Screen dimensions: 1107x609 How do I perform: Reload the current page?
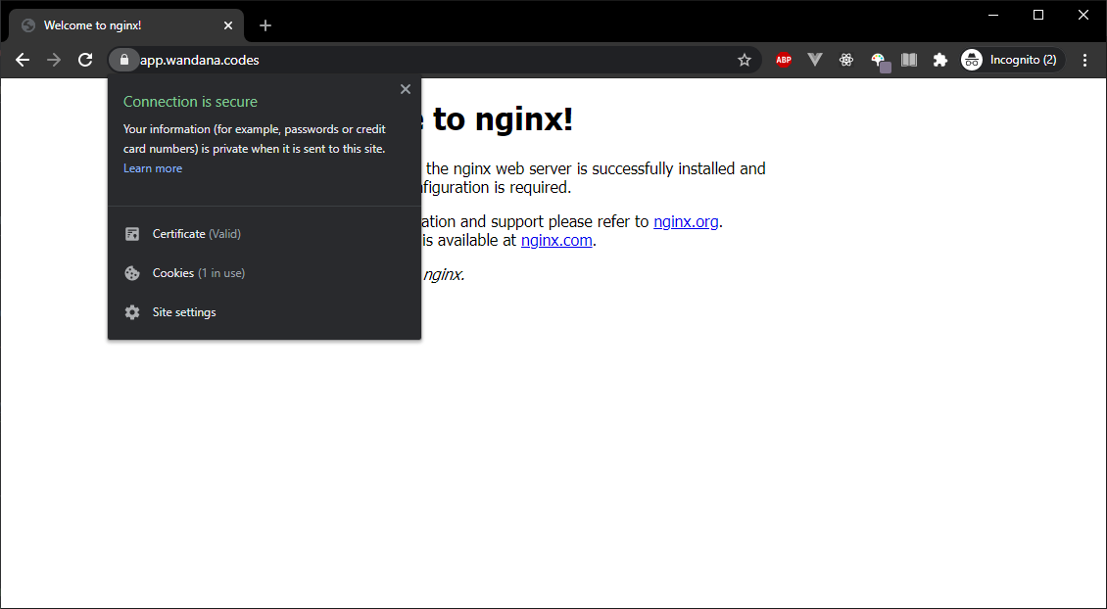[85, 60]
